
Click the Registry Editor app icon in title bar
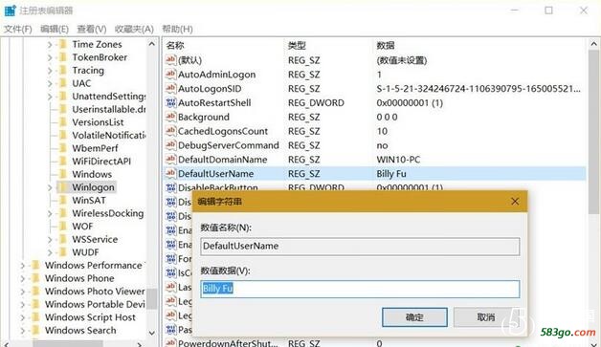pyautogui.click(x=10, y=11)
